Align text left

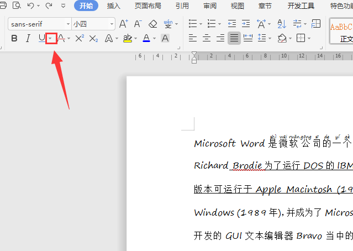pos(193,38)
